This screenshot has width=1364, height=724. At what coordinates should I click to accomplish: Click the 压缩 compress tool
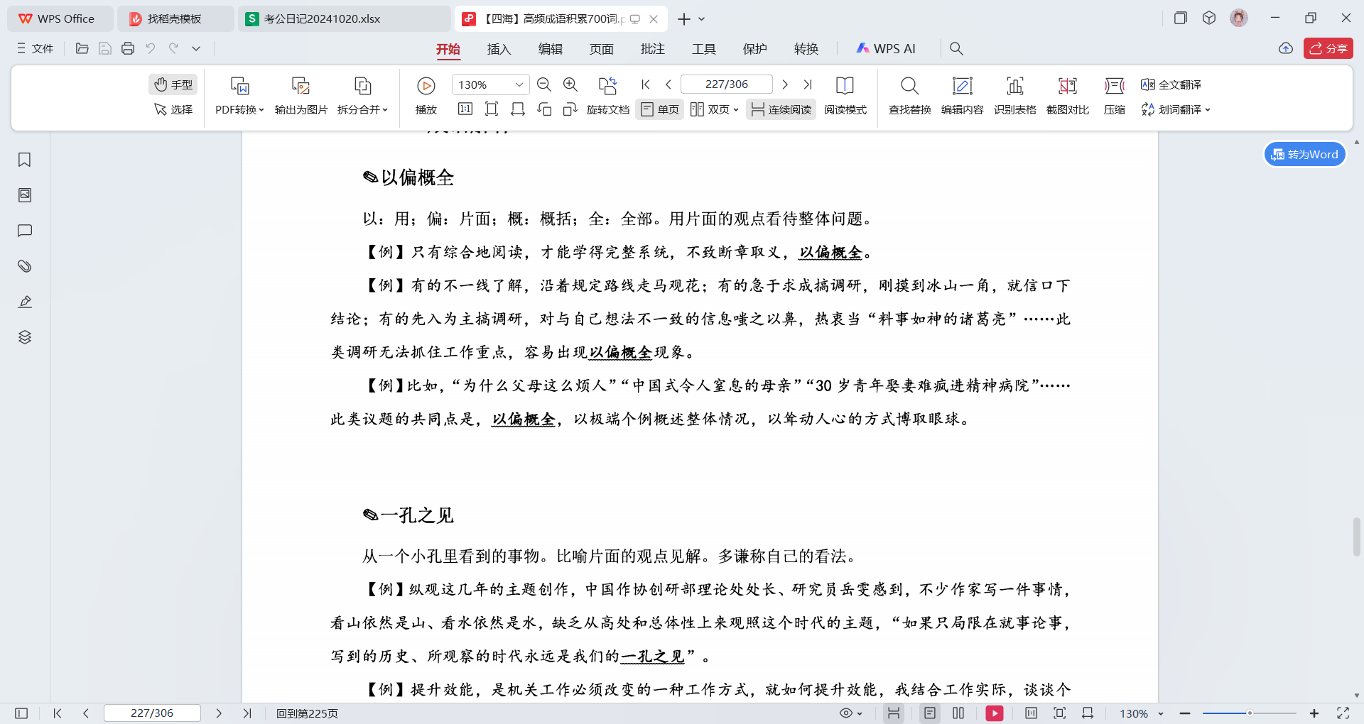point(1115,95)
